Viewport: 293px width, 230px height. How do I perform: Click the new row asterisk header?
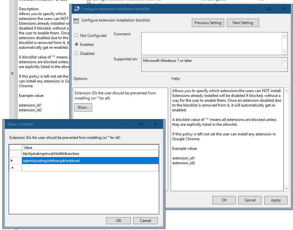tap(12, 168)
